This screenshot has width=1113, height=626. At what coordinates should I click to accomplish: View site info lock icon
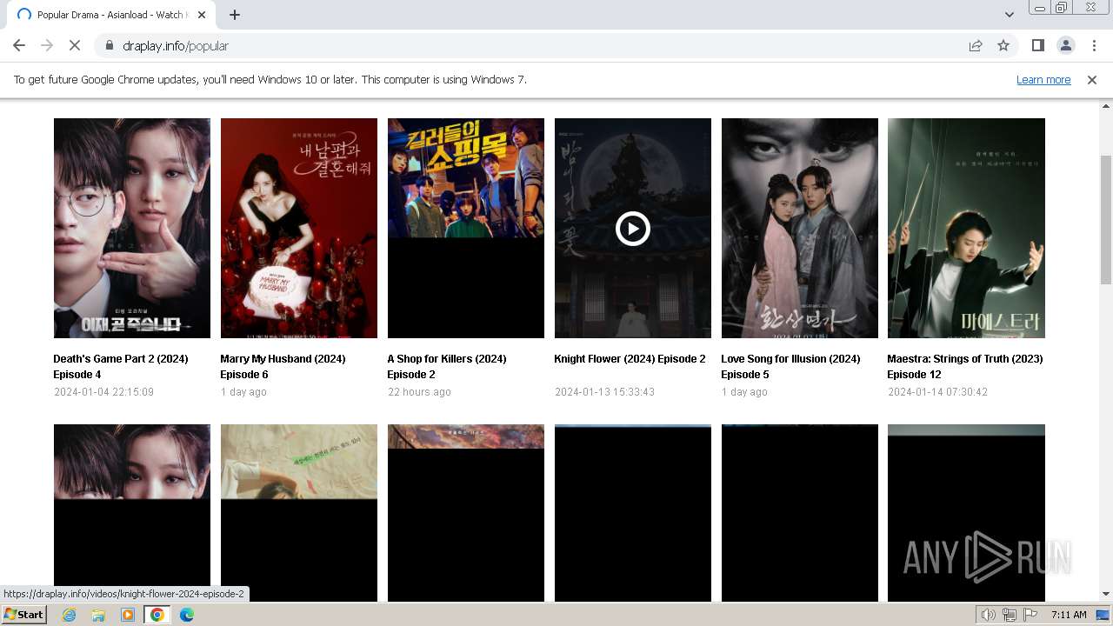pyautogui.click(x=110, y=45)
